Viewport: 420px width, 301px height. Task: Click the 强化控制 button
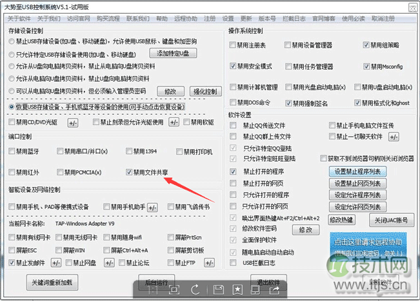coord(205,92)
